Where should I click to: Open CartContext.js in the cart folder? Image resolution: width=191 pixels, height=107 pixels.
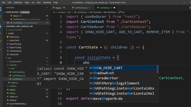pyautogui.click(x=19, y=72)
